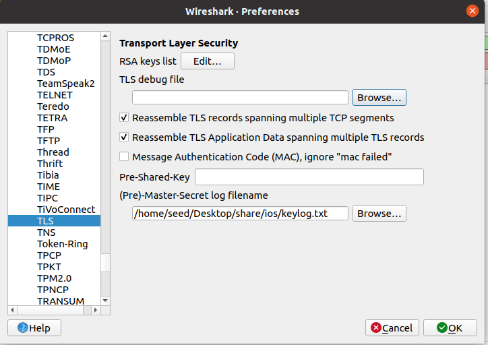Cancel the Preferences dialog

[392, 327]
